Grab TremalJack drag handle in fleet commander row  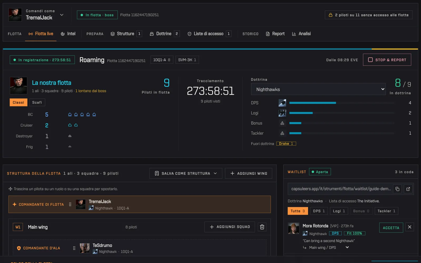70,204
